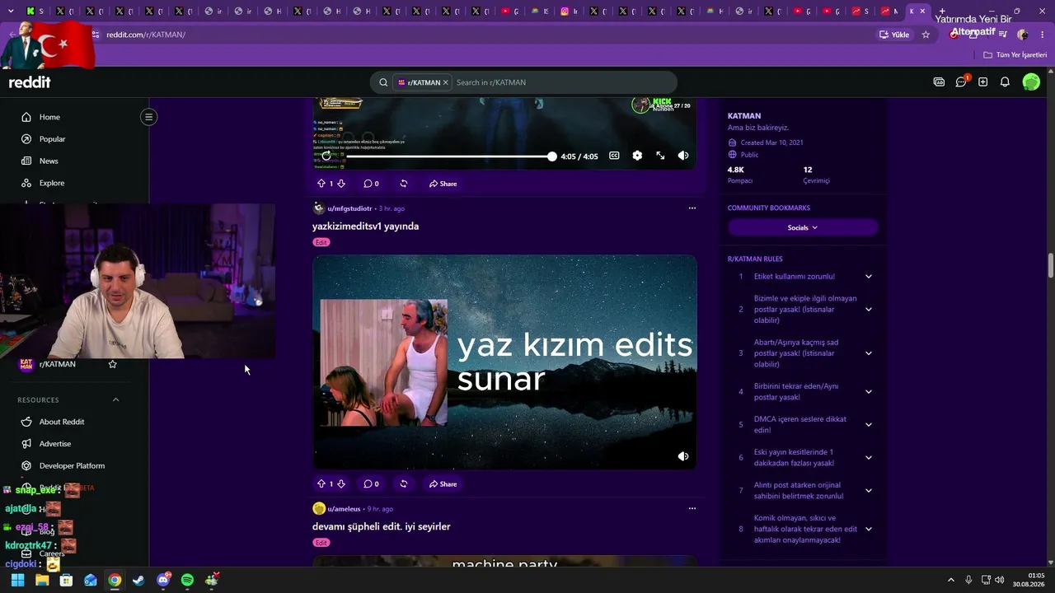Expand rule 5 DMCA içeren seslere
This screenshot has height=593, width=1055.
click(868, 425)
